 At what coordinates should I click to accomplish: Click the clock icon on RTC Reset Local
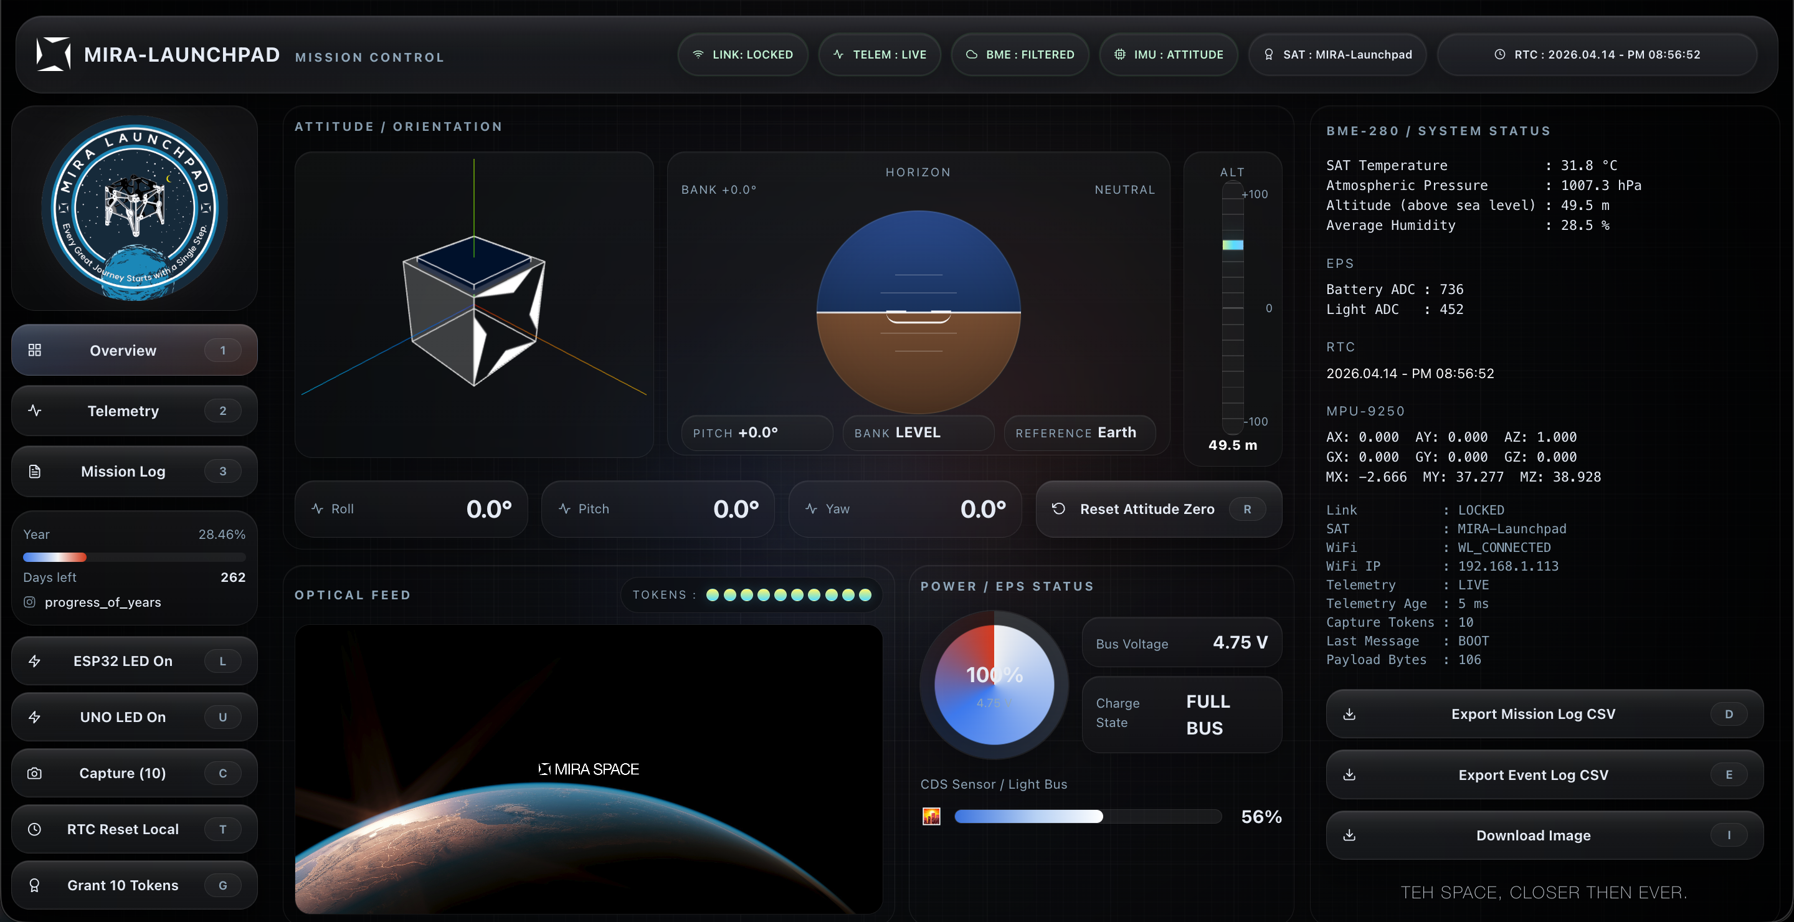tap(34, 829)
